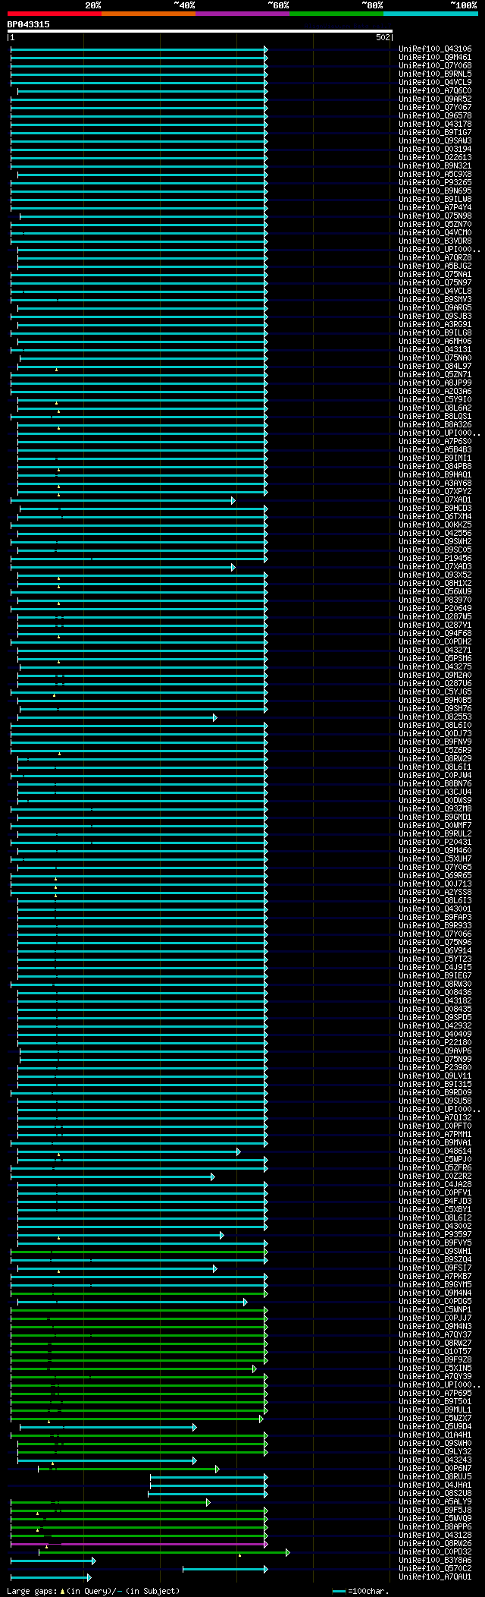This screenshot has width=485, height=1597.
Task: Click the purple alignment bar for UniRef100_Q8RW26
Action: [139, 1544]
